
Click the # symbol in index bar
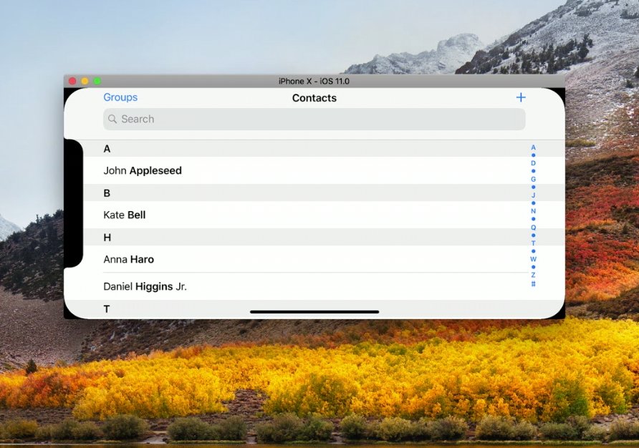[533, 284]
